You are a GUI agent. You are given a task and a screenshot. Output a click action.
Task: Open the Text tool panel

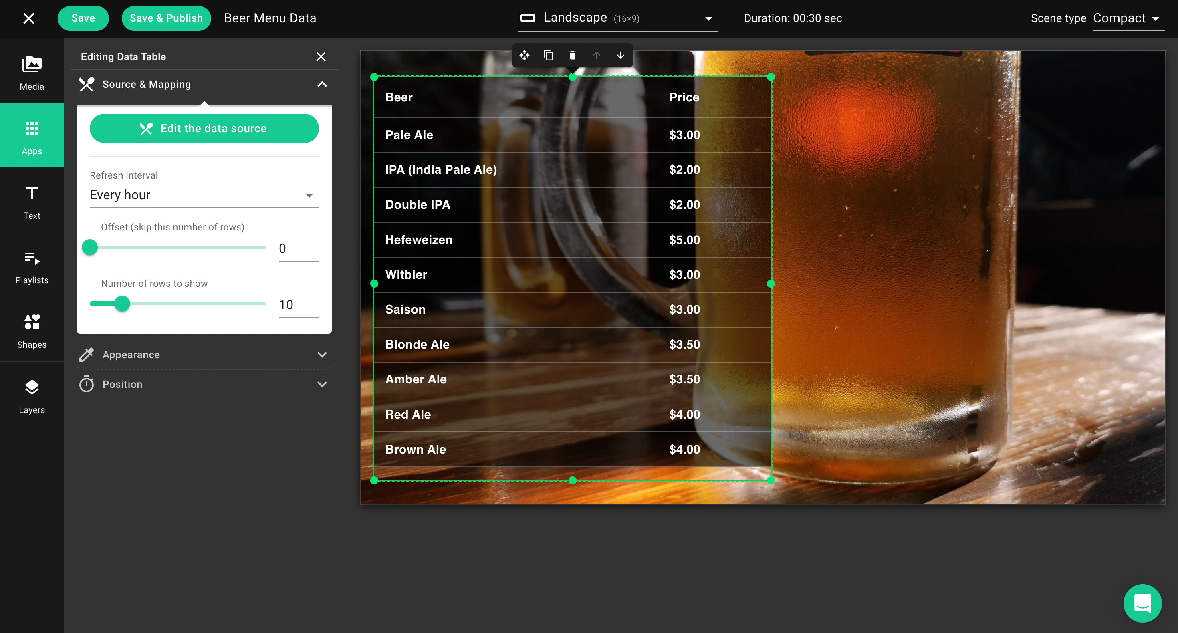pos(31,201)
